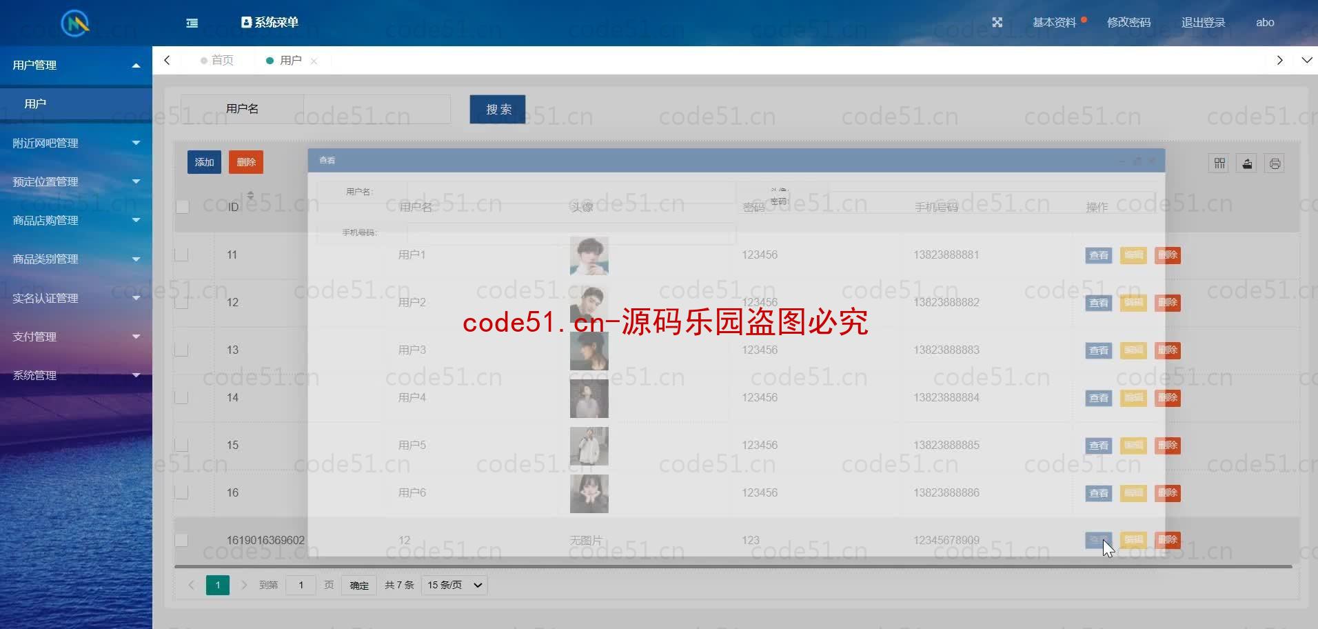Click the abo username

1265,22
